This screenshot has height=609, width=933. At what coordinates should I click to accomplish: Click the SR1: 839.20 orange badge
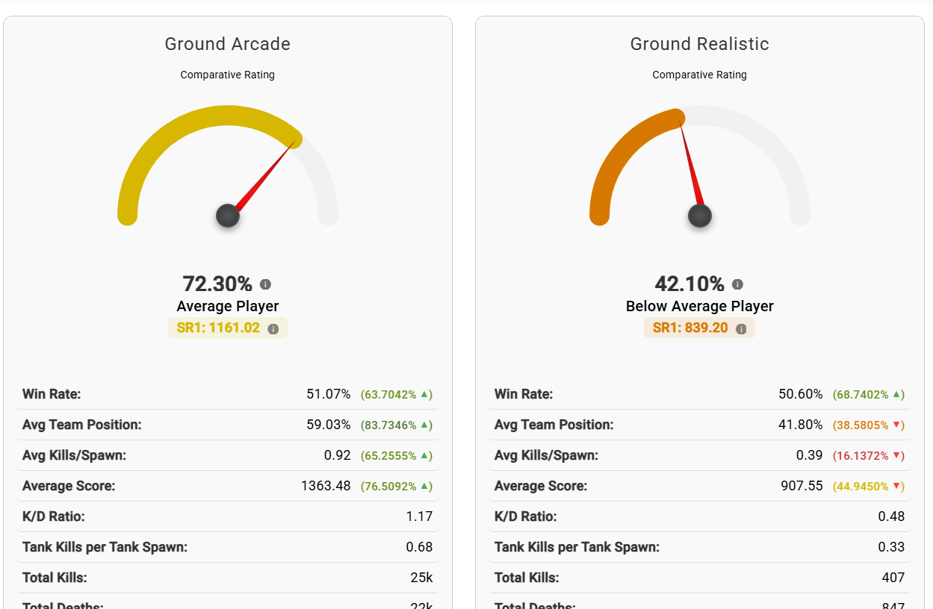[x=690, y=328]
